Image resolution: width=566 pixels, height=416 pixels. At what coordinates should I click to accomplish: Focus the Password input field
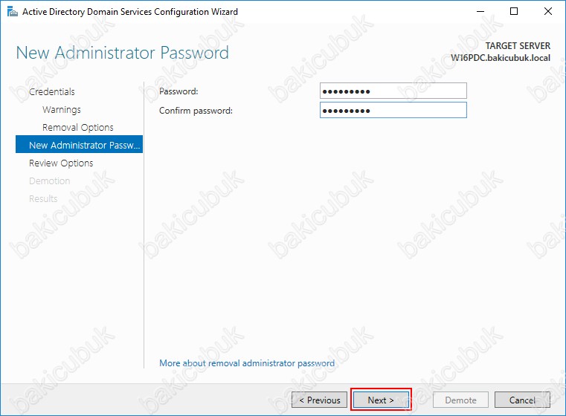click(393, 91)
